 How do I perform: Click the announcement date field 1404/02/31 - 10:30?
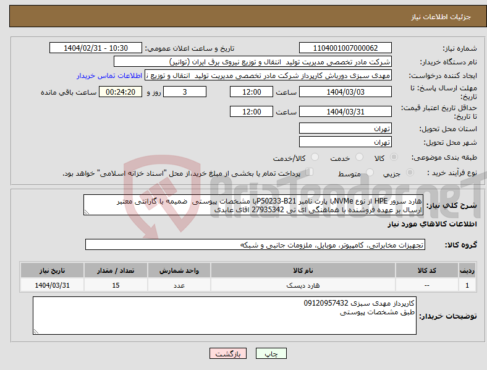pos(96,48)
